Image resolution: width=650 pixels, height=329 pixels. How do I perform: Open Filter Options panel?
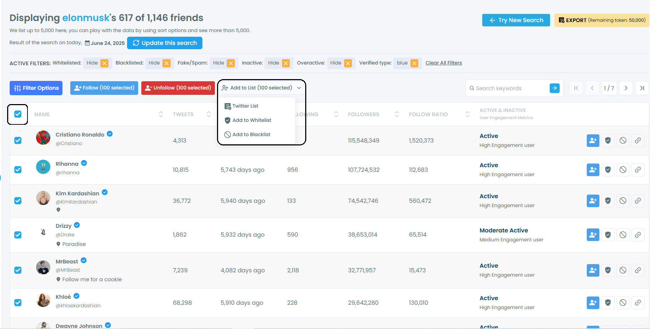[36, 88]
